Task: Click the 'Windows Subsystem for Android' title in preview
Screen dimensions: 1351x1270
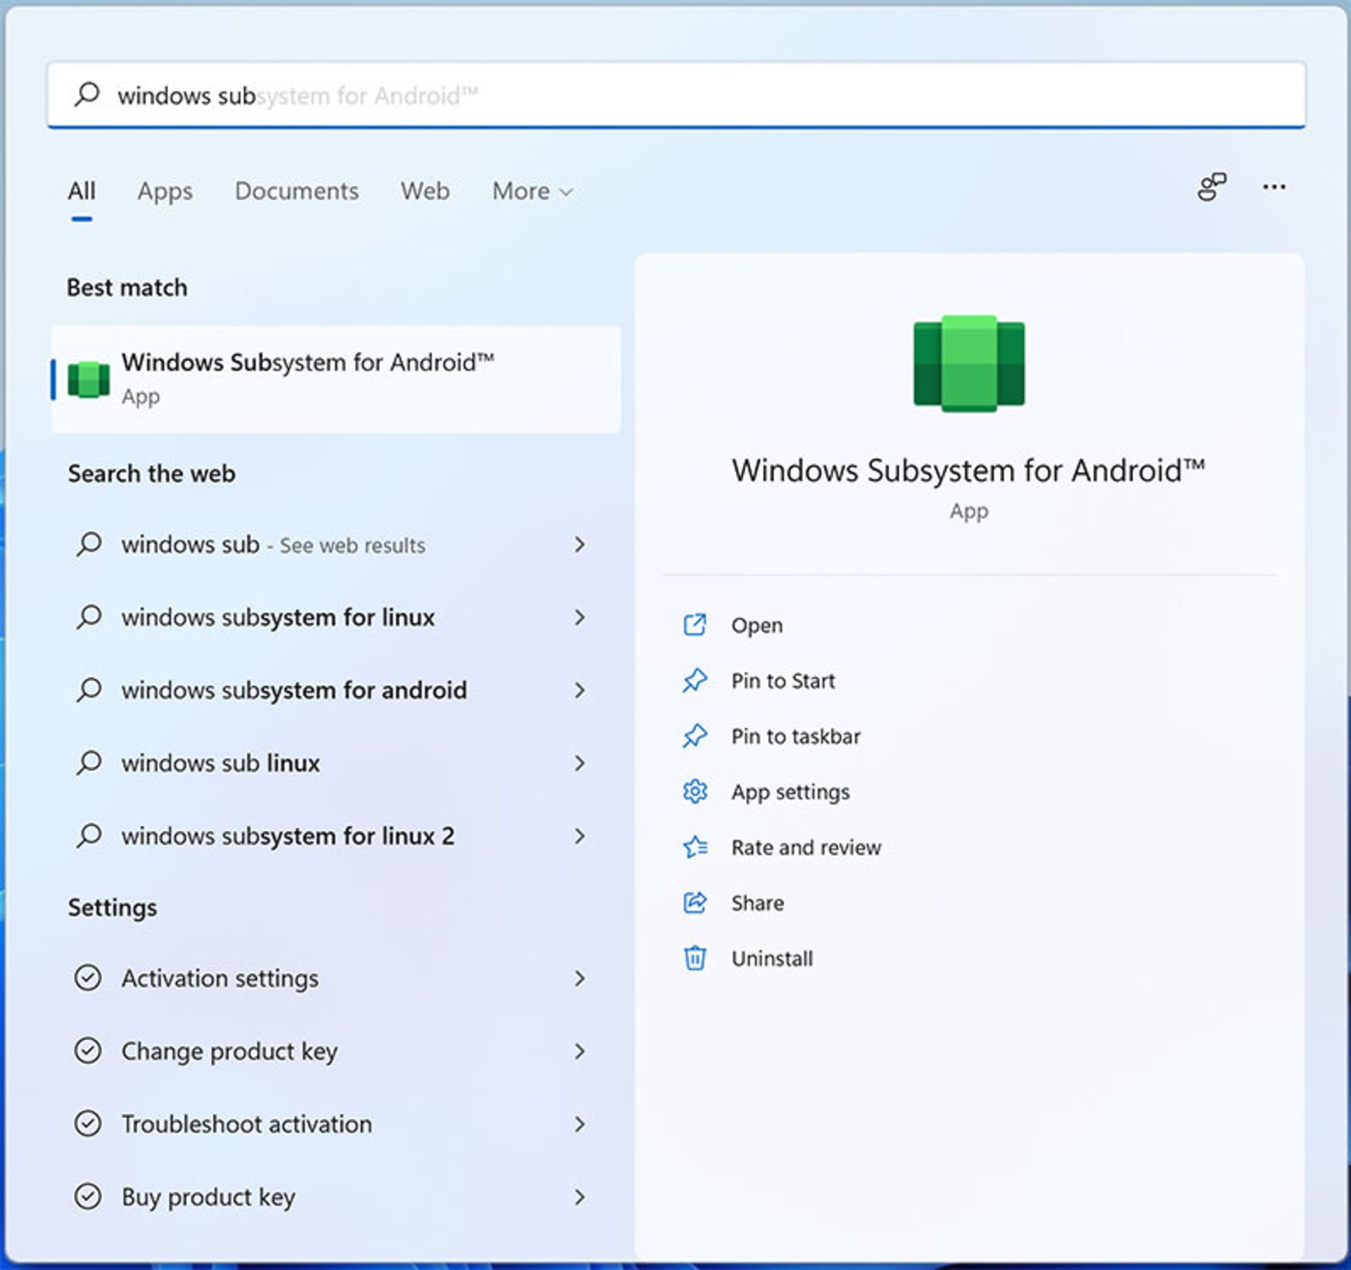Action: coord(969,471)
